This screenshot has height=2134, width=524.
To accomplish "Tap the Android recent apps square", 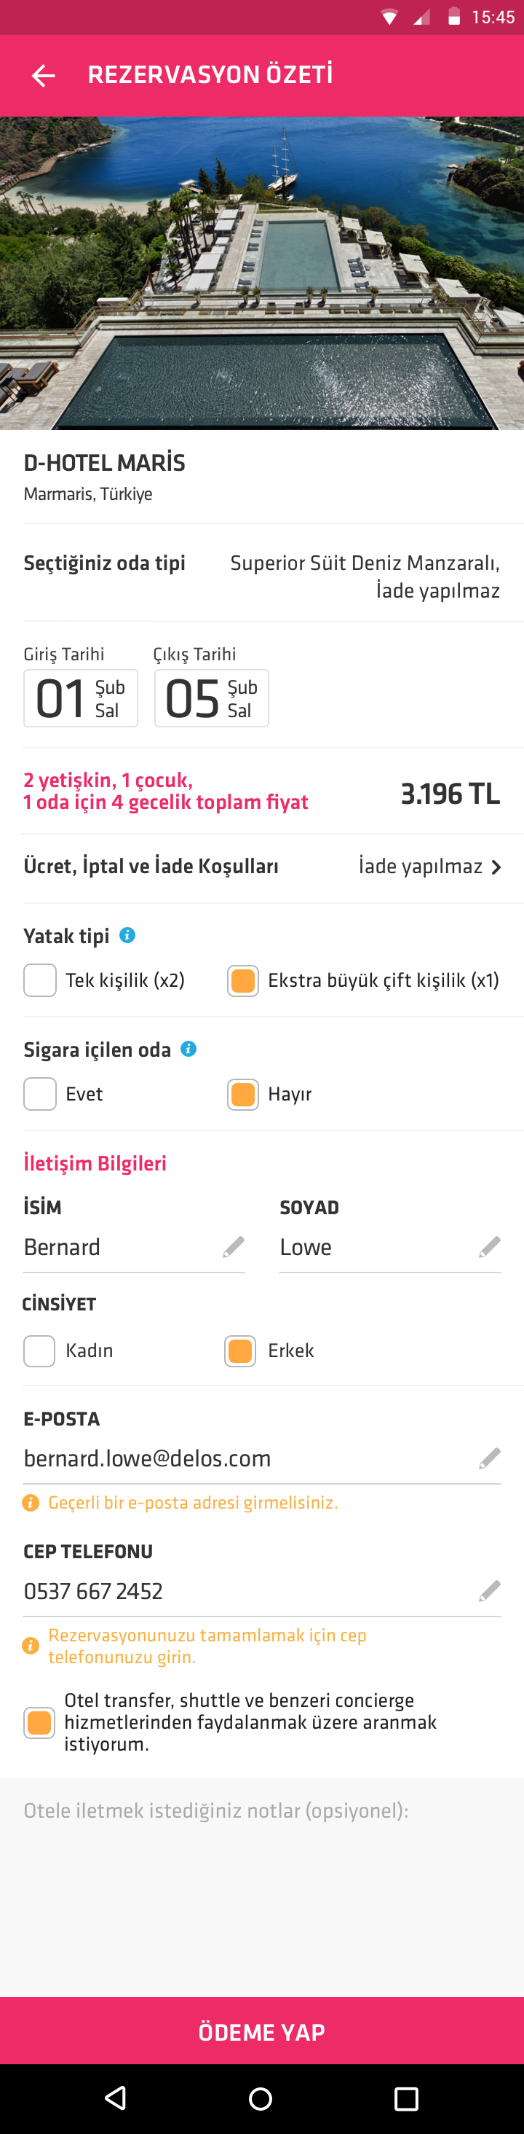I will 406,2098.
